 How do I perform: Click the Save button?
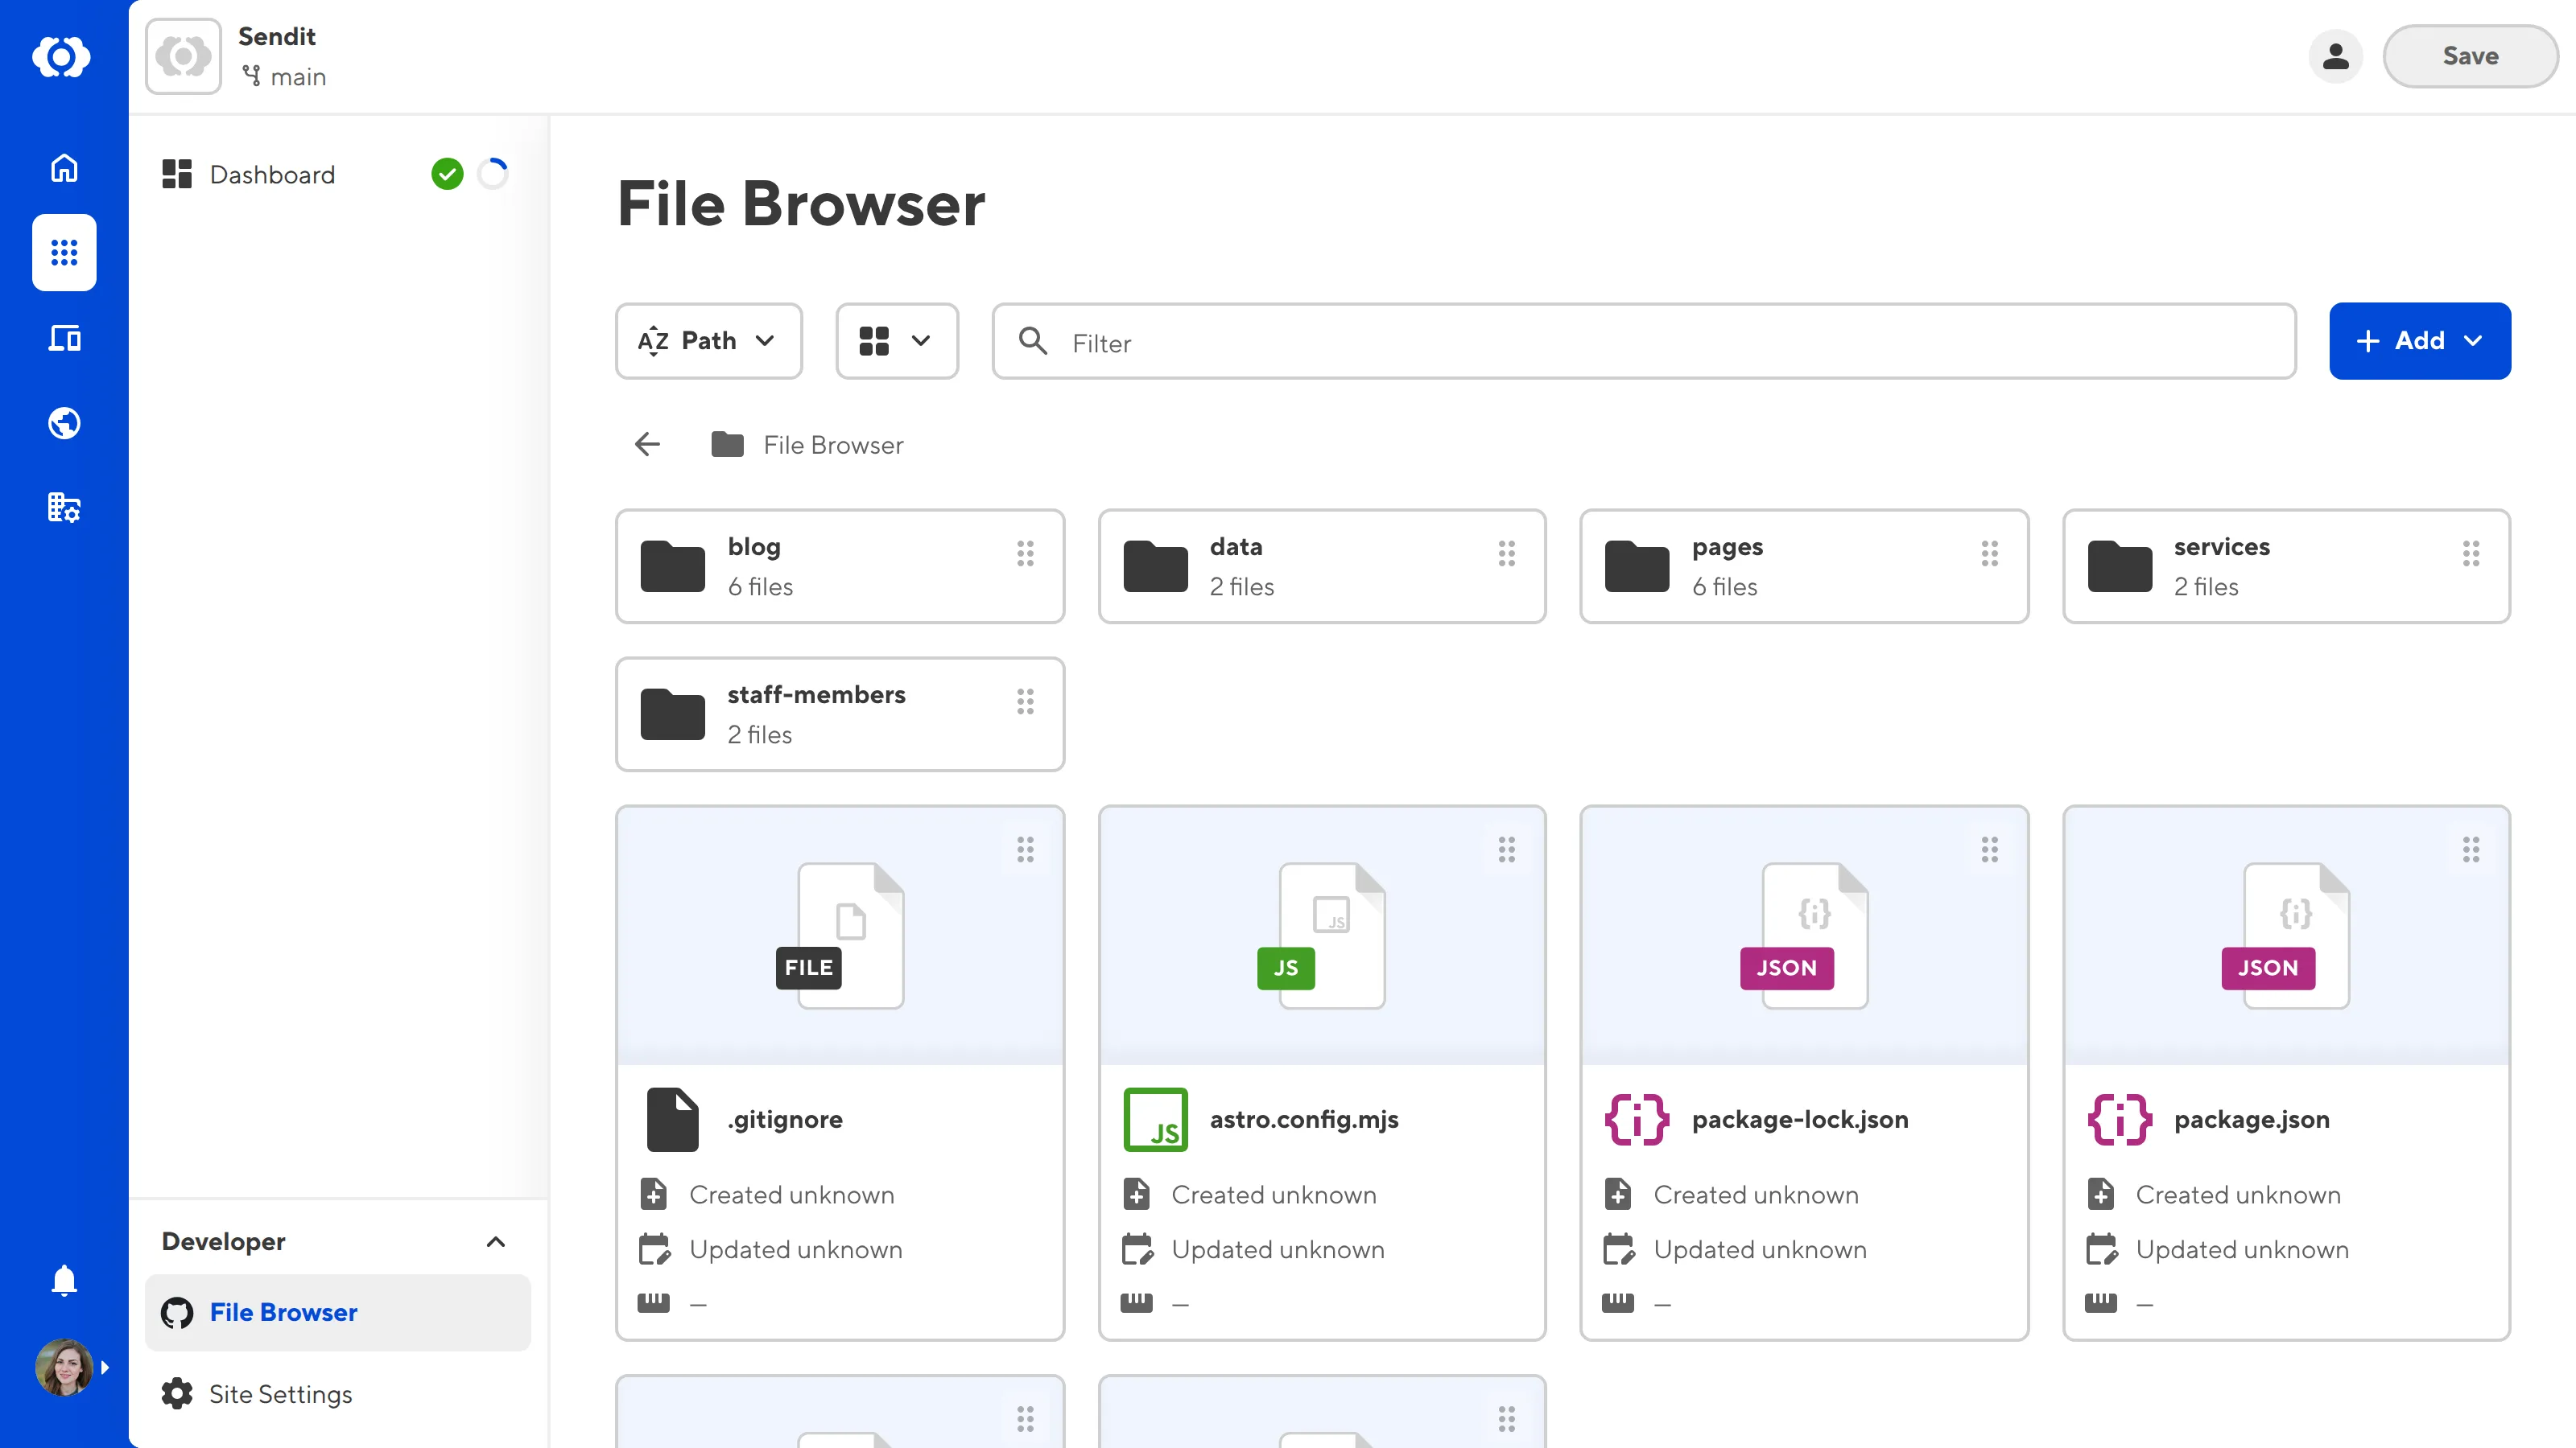(x=2469, y=56)
